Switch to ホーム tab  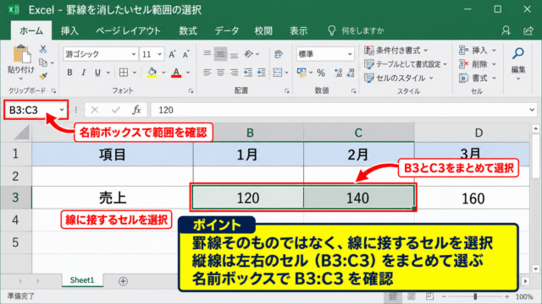coord(31,30)
